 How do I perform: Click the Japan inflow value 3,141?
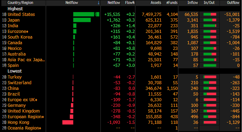pyautogui.click(x=193, y=20)
